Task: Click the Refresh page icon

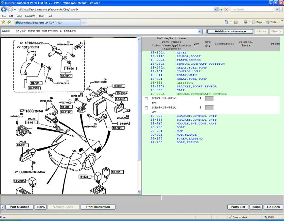Action: 221,9
